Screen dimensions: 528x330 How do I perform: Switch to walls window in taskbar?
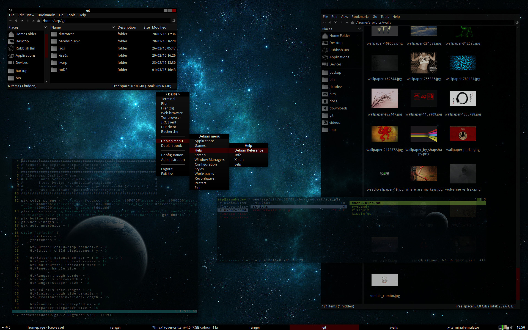[394, 327]
